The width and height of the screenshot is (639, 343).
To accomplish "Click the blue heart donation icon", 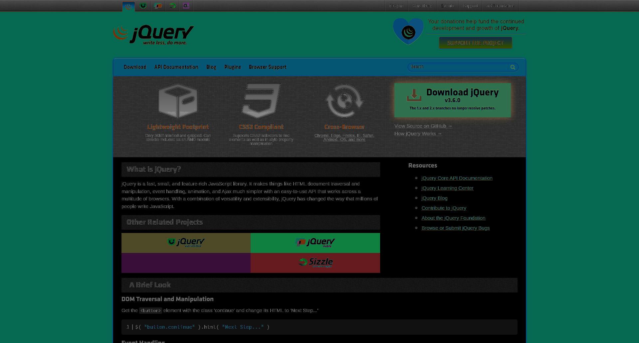I will coord(408,31).
